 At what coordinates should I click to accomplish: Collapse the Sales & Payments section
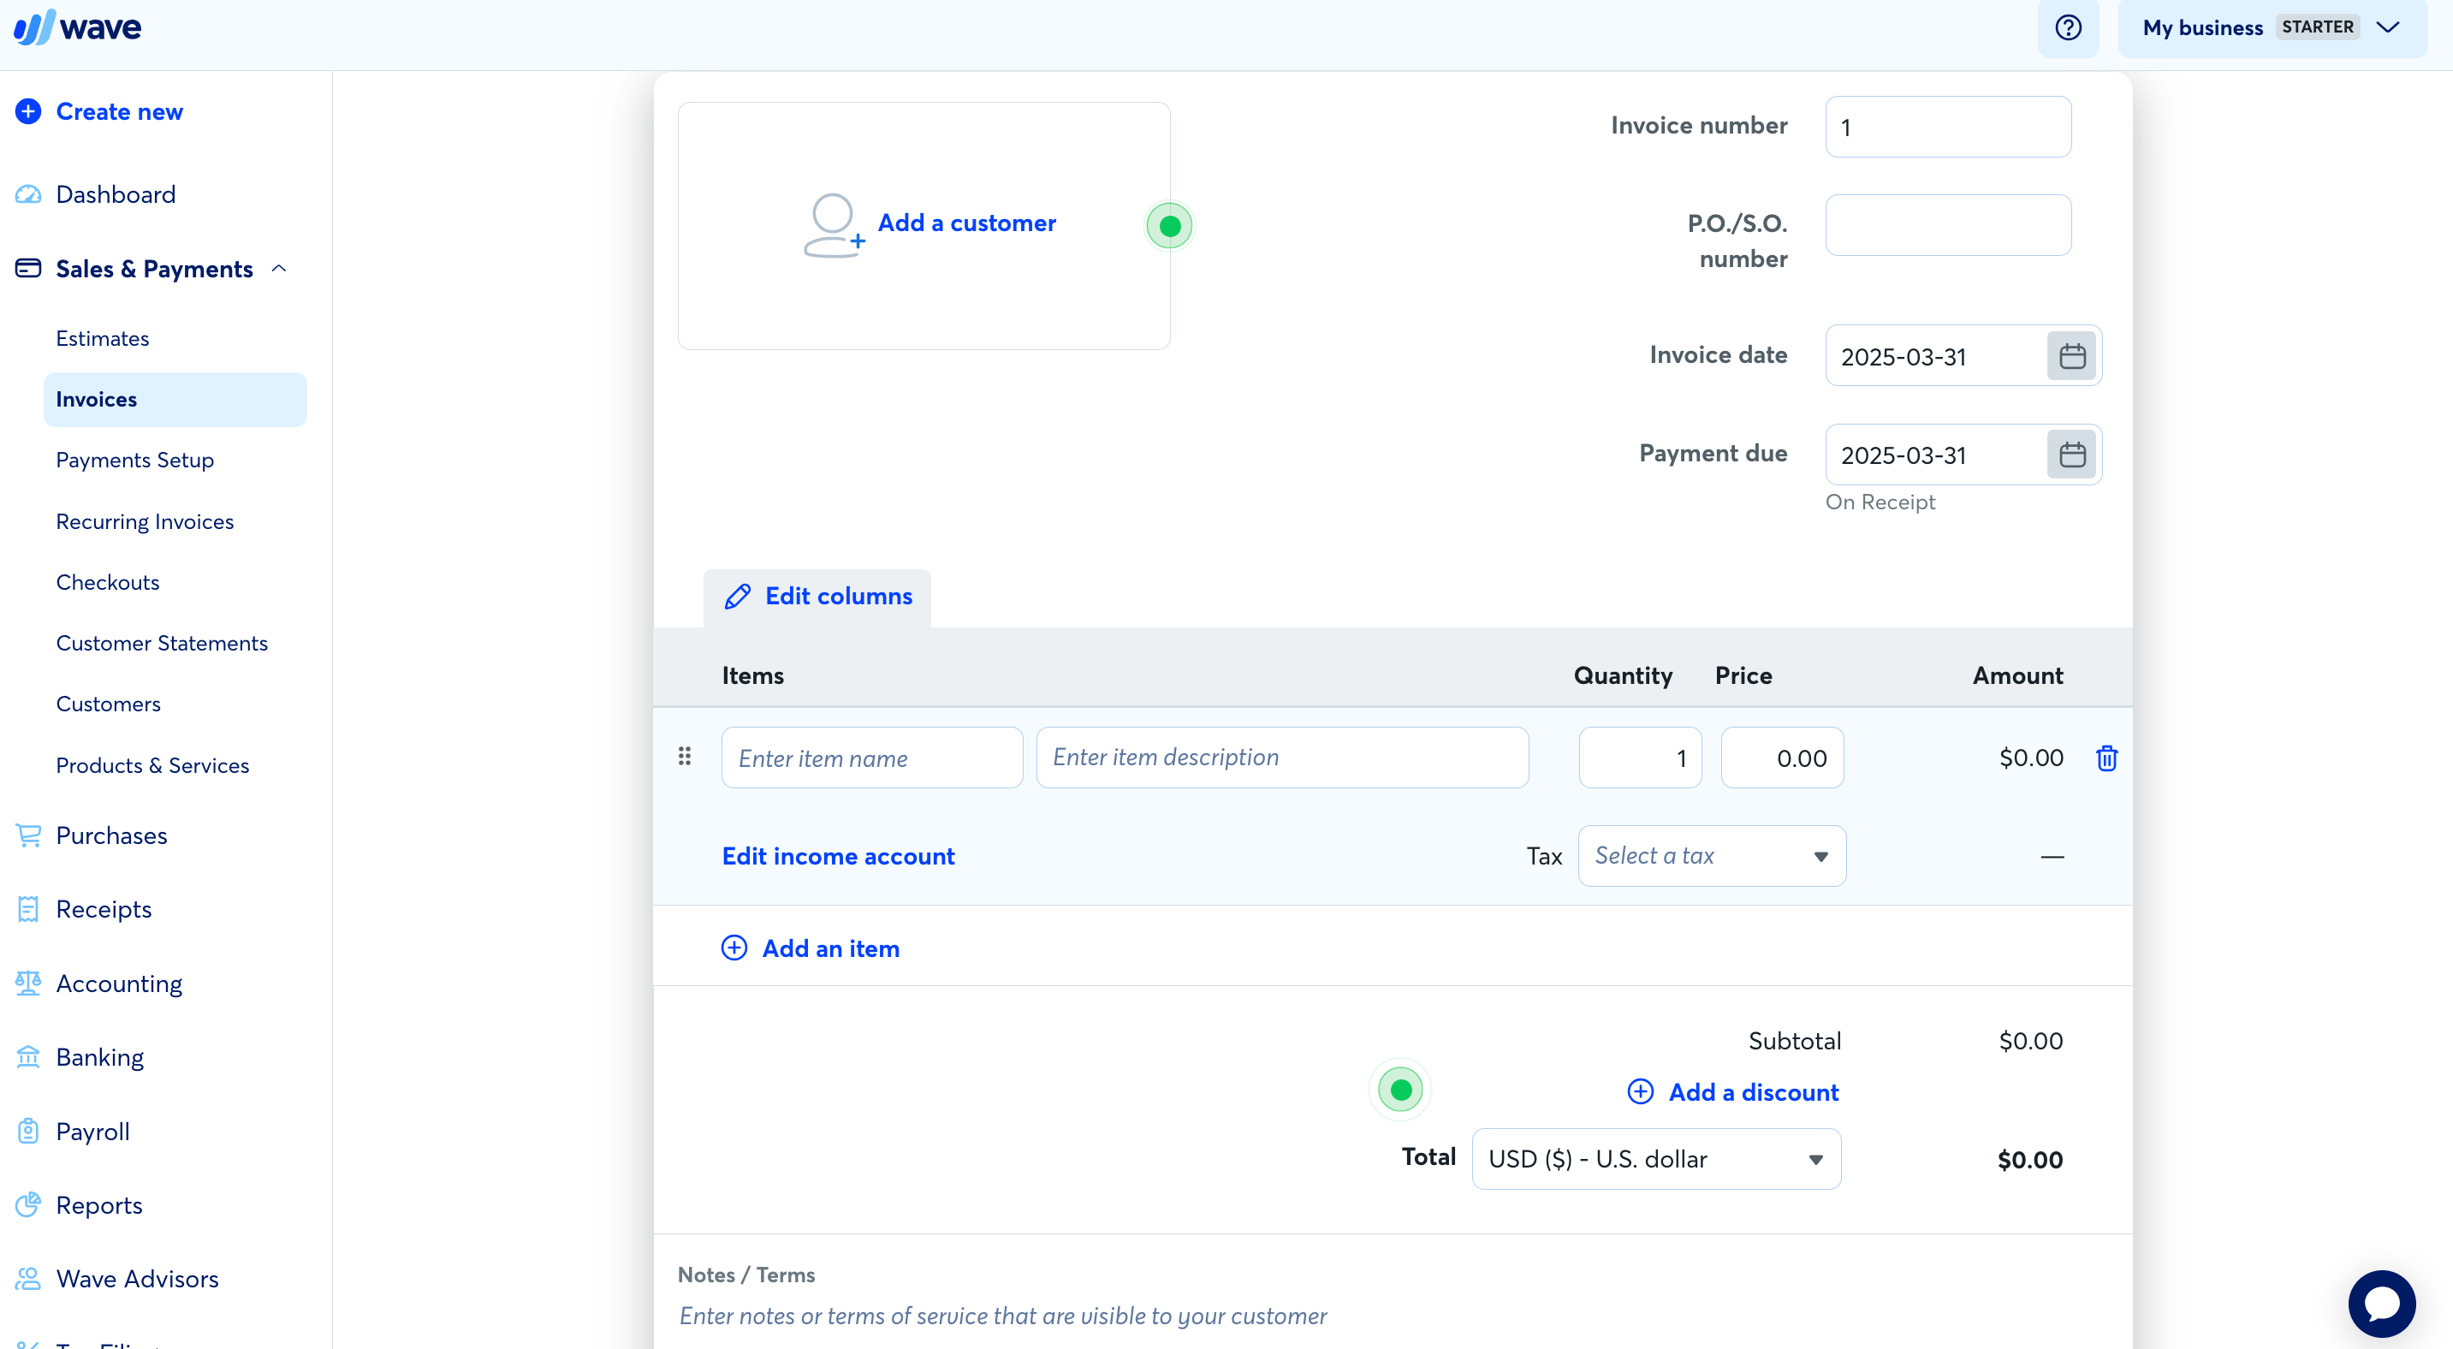pos(279,269)
